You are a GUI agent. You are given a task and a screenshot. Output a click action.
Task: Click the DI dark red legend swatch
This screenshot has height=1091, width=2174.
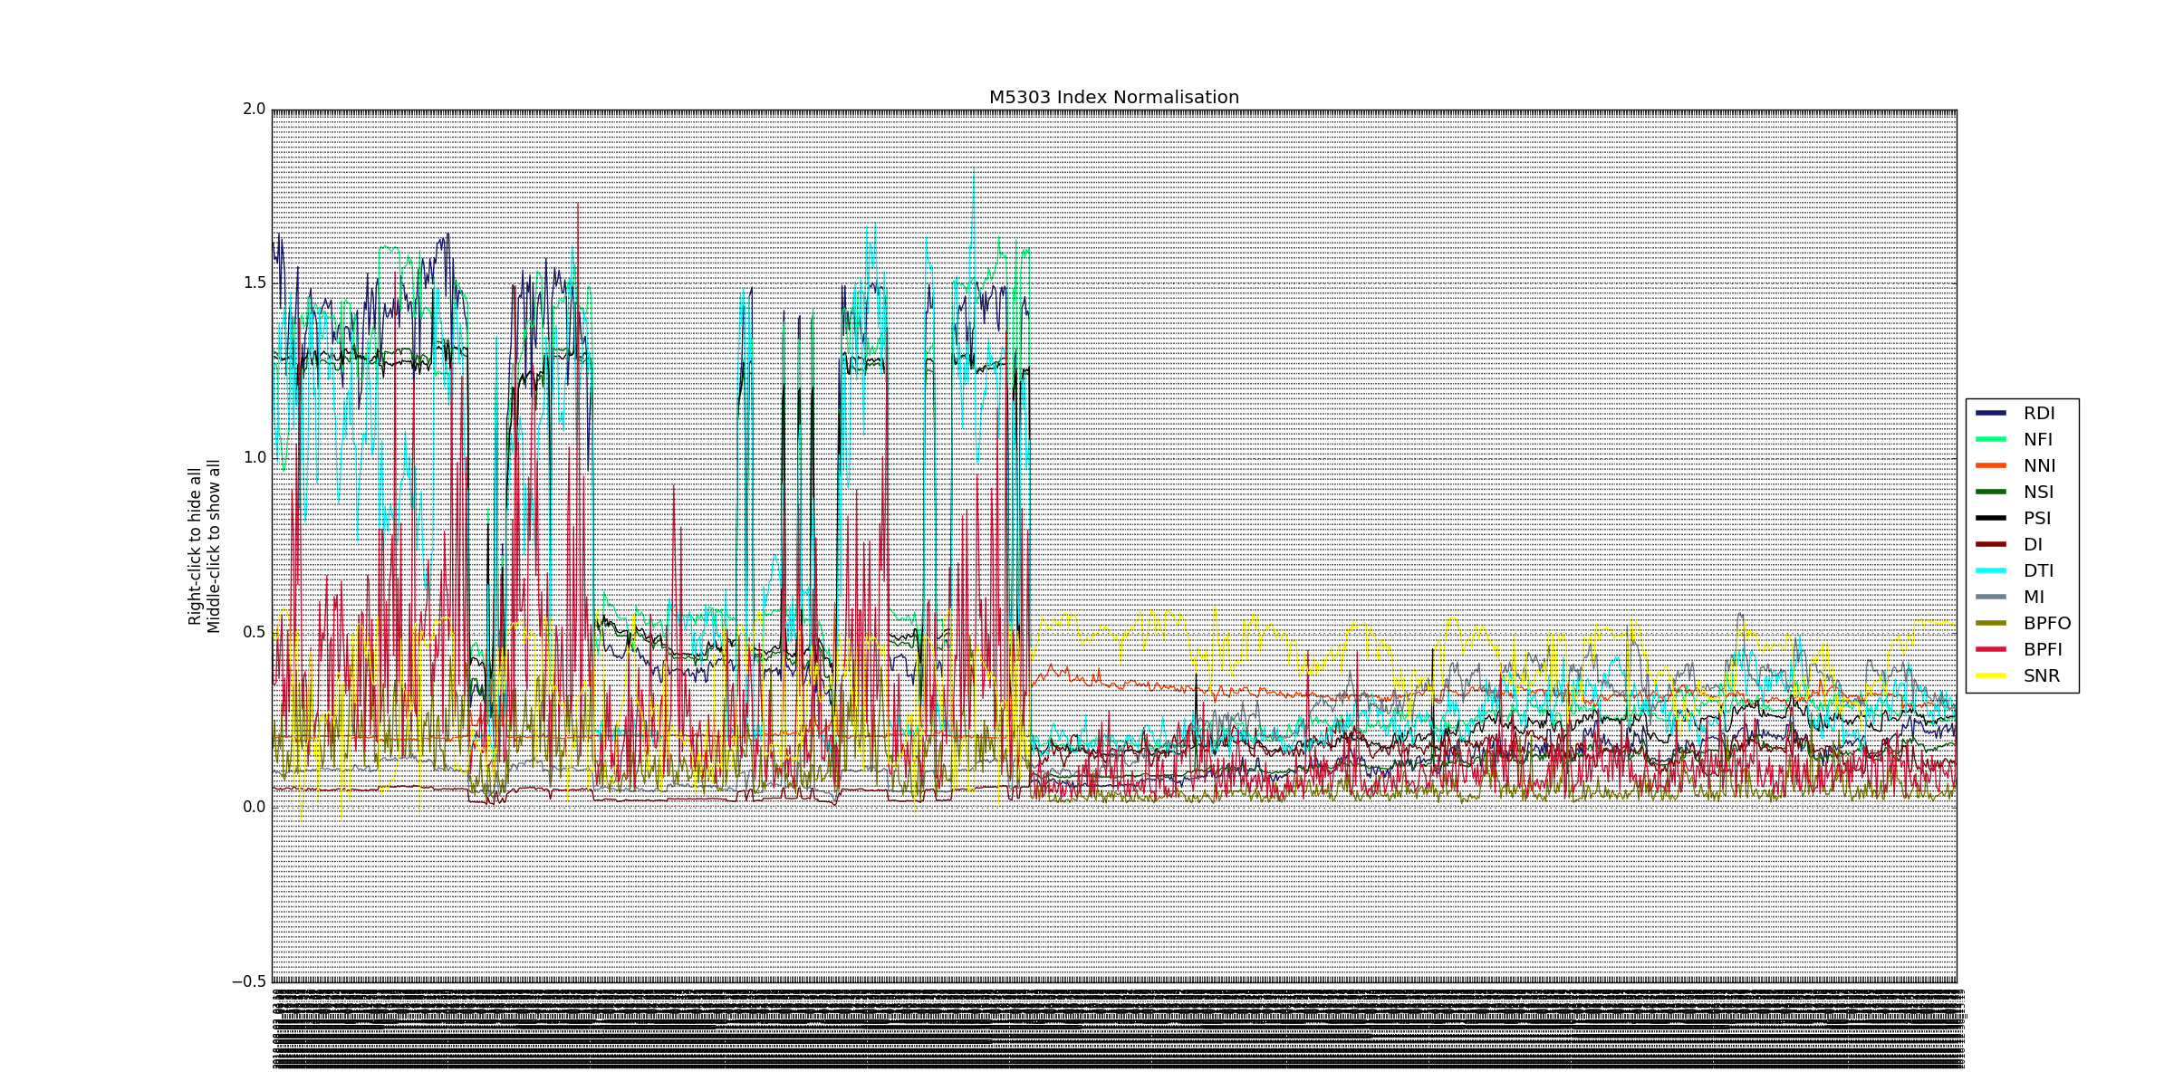pyautogui.click(x=1991, y=544)
